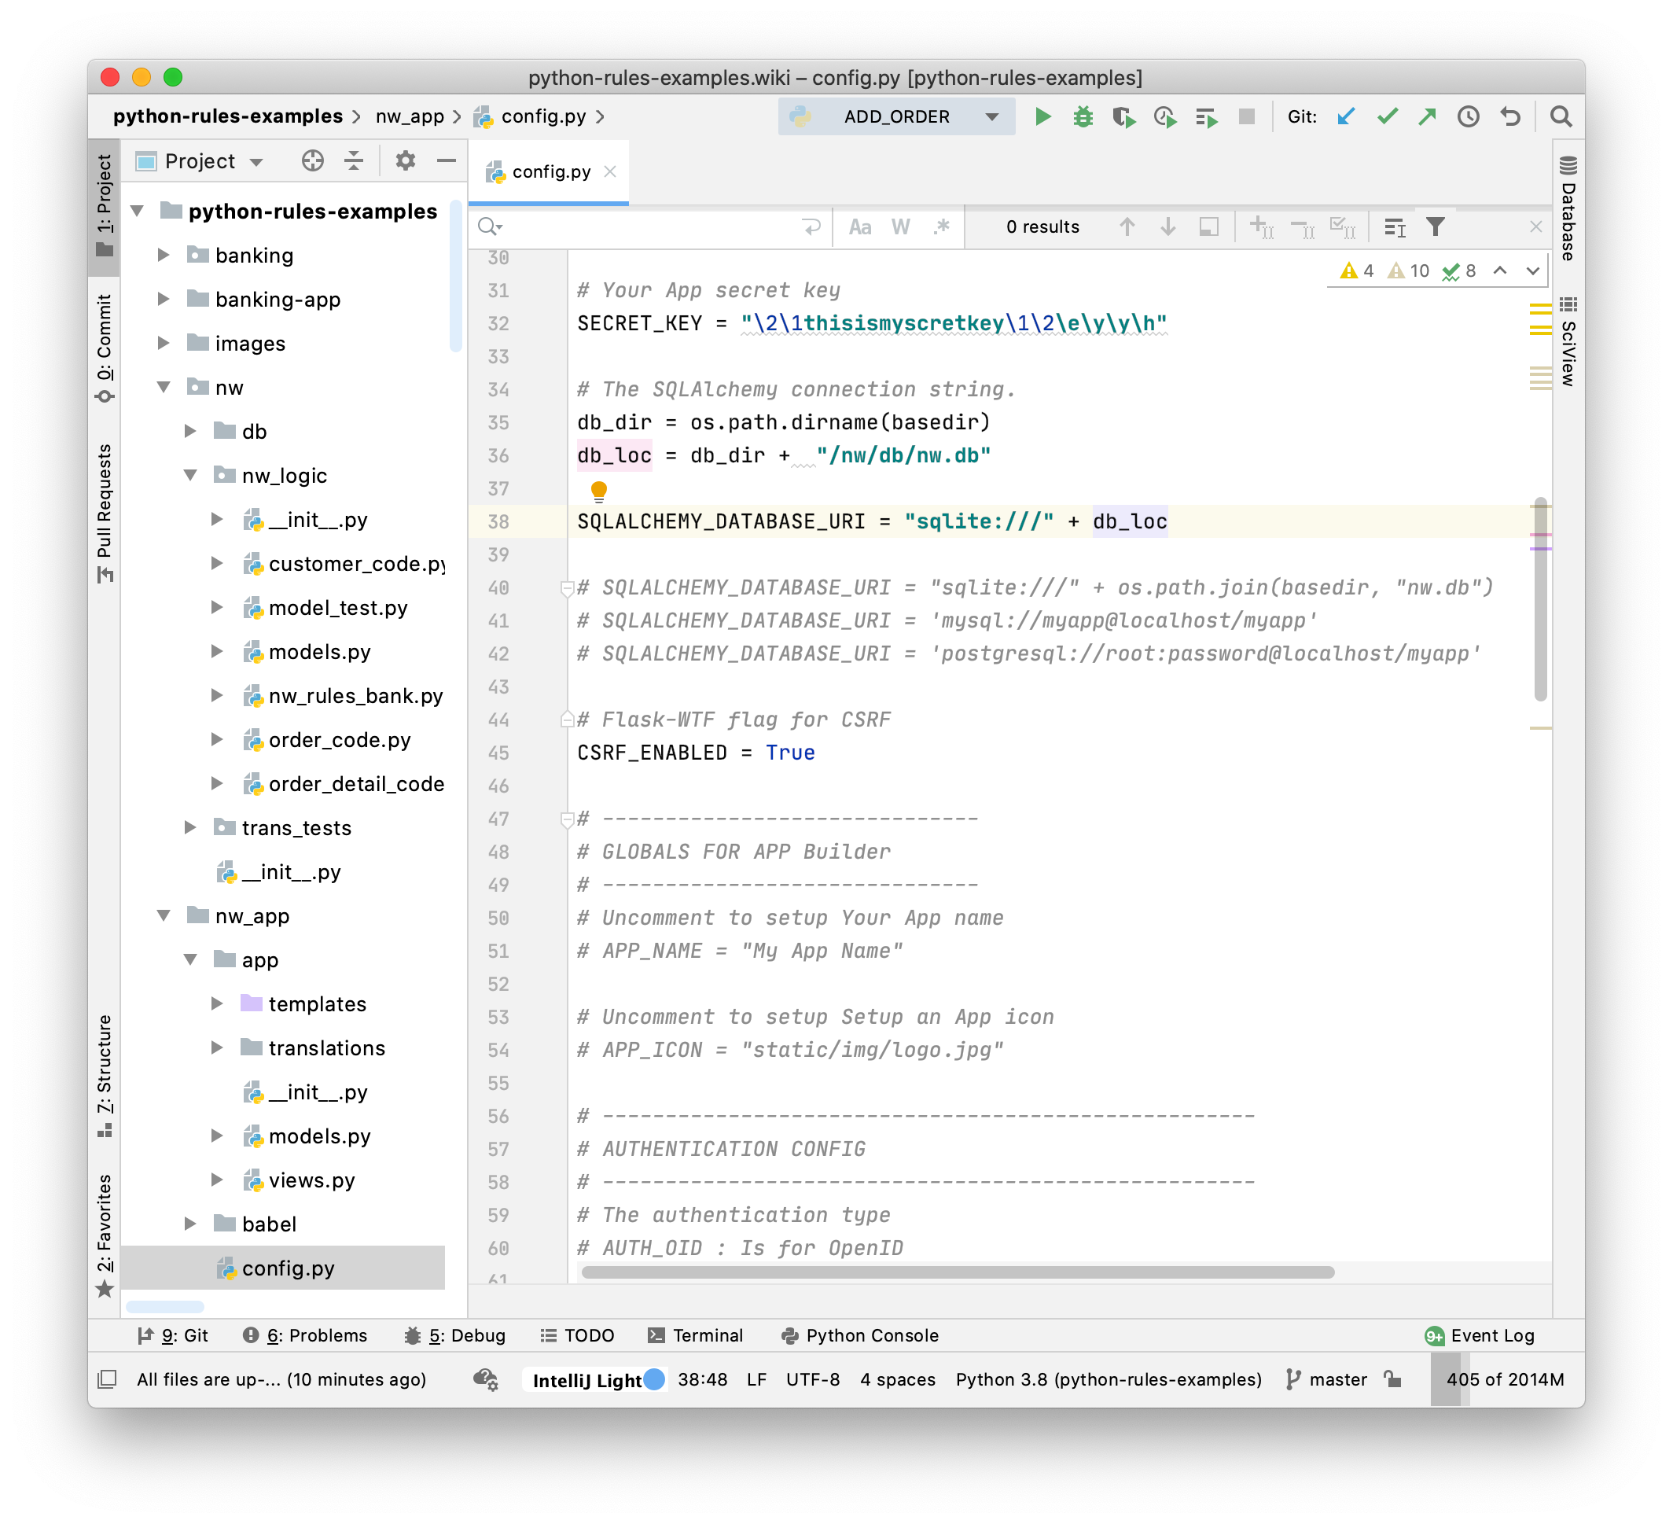Click Git push arrow icon
Viewport: 1673px width, 1524px height.
pos(1428,117)
